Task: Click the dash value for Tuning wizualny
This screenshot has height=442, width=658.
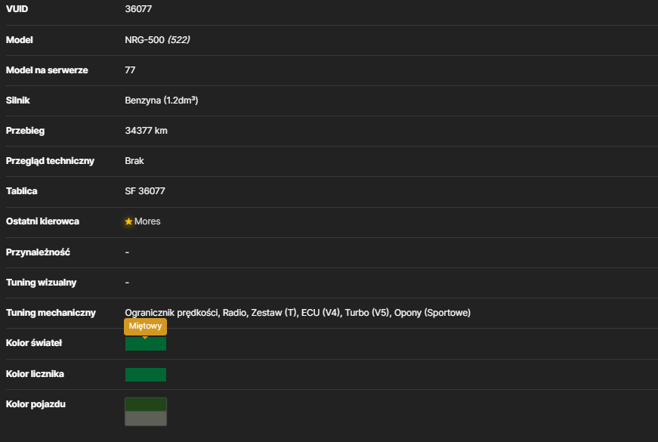Action: [127, 283]
